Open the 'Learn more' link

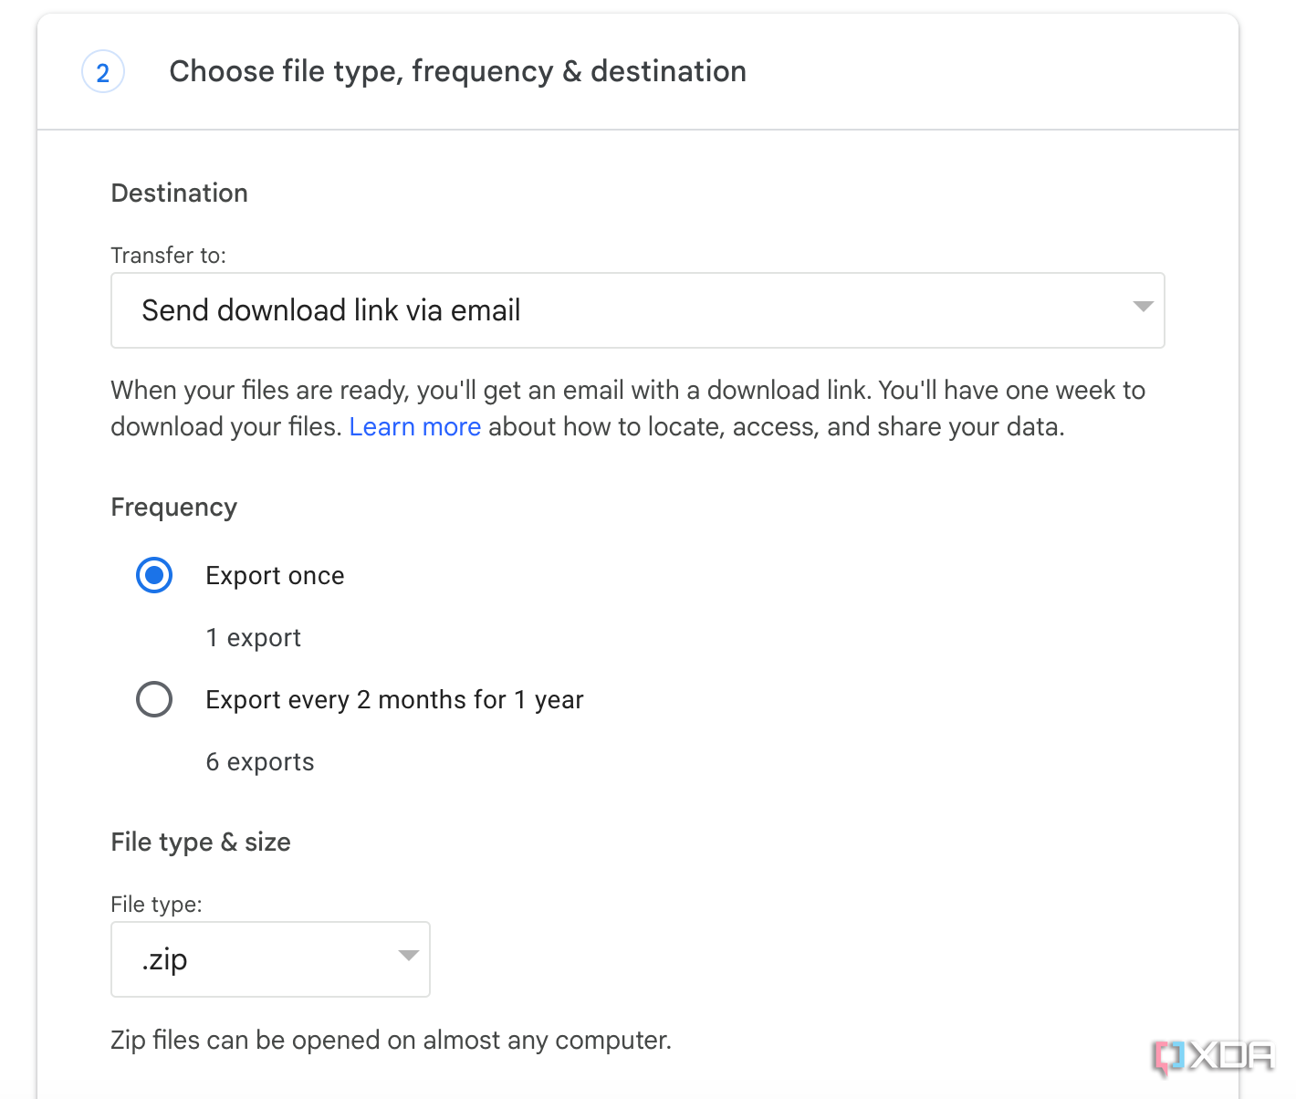[415, 426]
